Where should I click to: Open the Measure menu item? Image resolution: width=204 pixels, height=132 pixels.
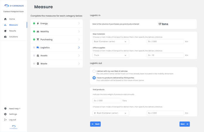tap(13, 25)
